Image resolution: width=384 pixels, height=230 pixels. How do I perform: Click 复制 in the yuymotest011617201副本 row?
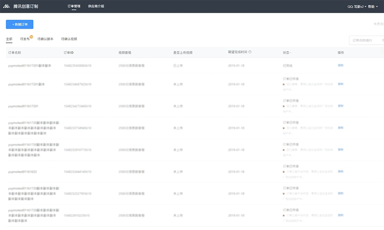pos(340,84)
